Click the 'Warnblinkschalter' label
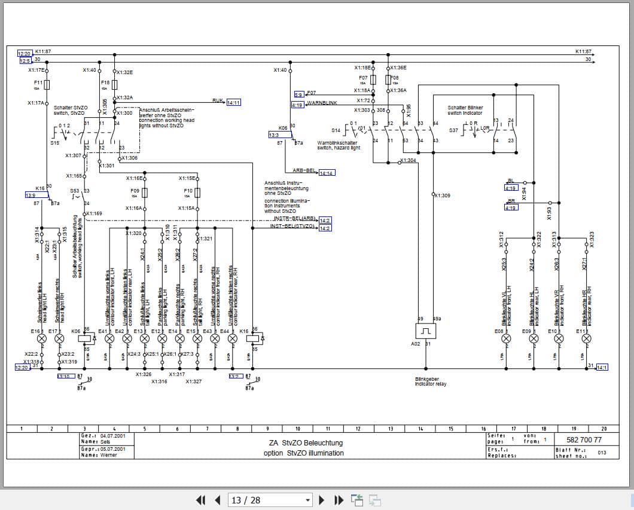Screen dimensions: 634x510 coord(337,143)
